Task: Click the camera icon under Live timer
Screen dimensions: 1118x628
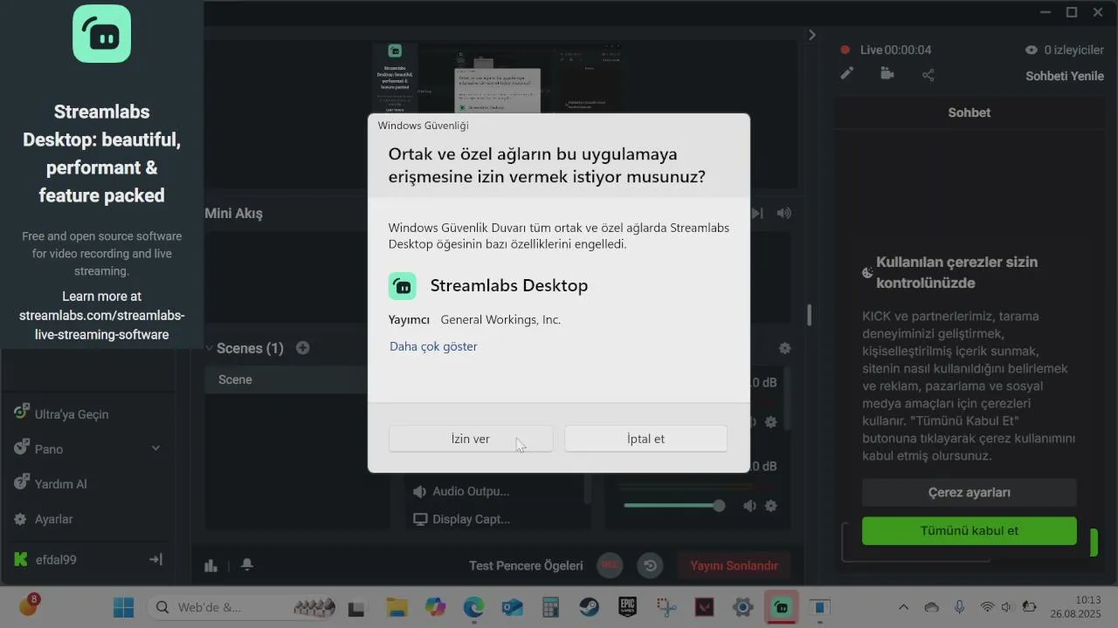Action: [x=887, y=74]
